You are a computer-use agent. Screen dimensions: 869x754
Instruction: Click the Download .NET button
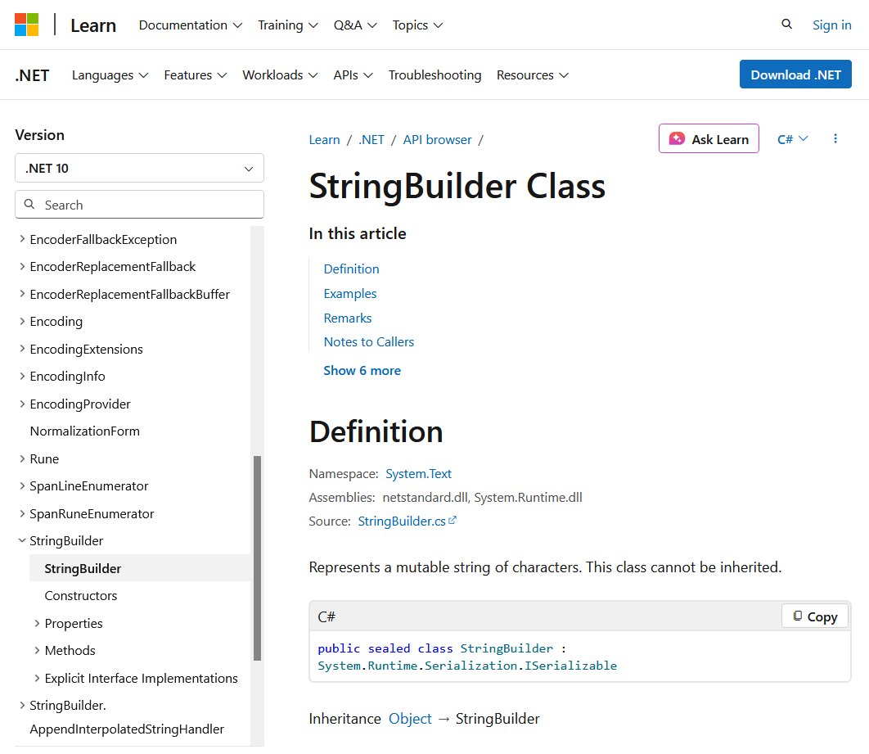(x=795, y=74)
